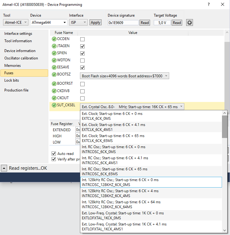Screen dimensions: 230x235
Task: Enable the OCDEN fuse checkbox
Action: (82, 39)
